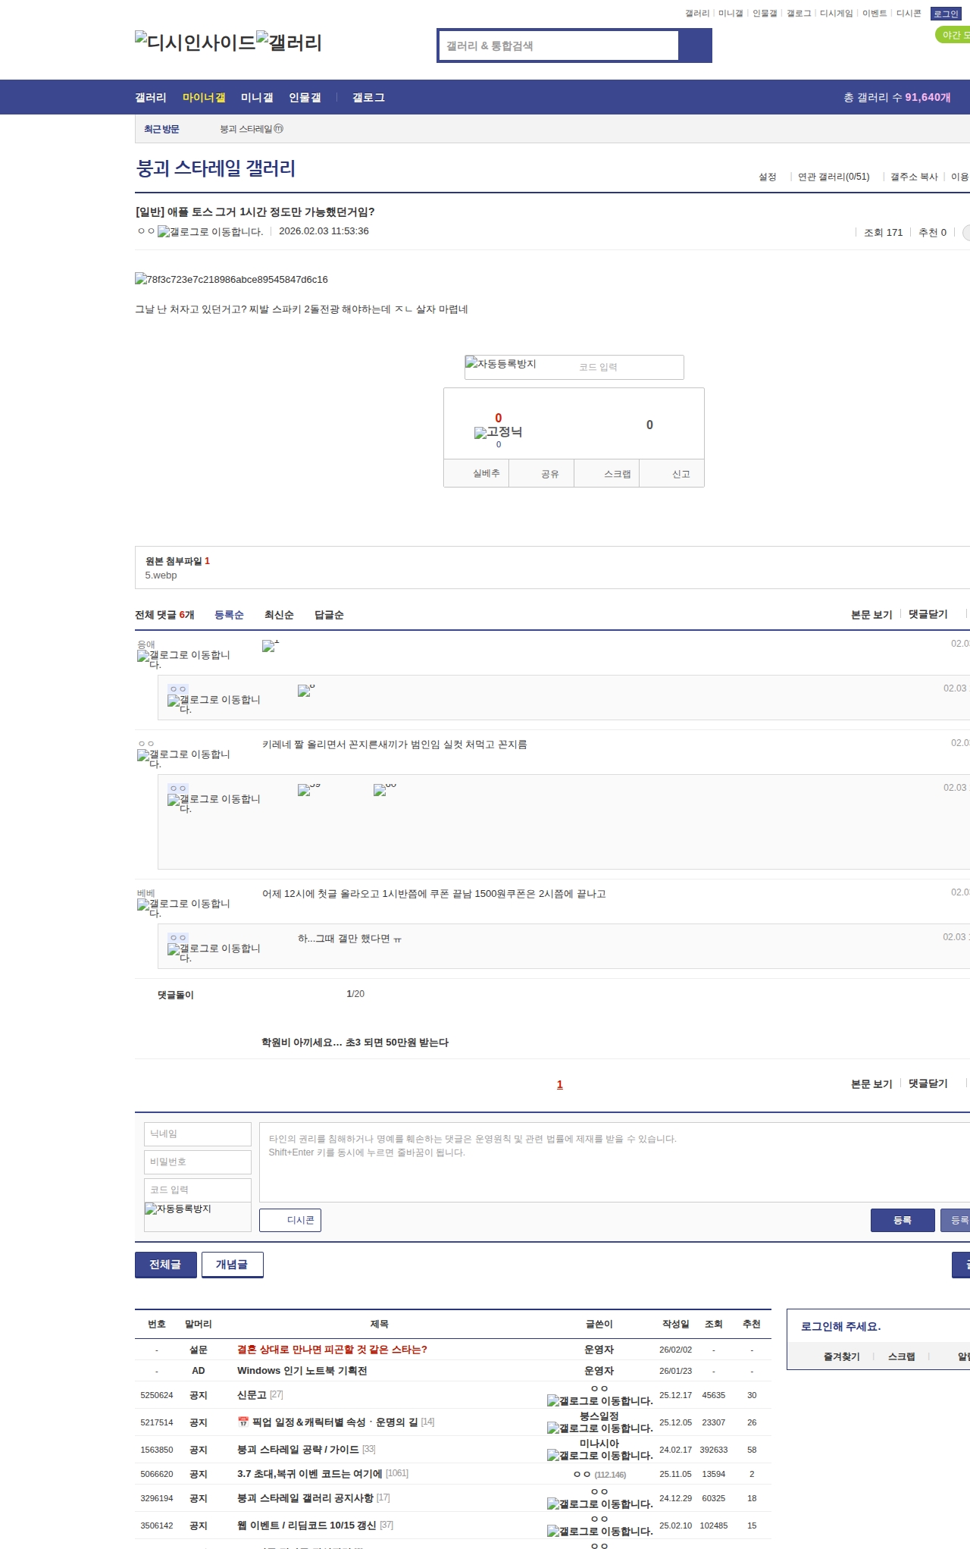Click the DCInside logo image
Viewport: 970px width, 1549px height.
(195, 42)
